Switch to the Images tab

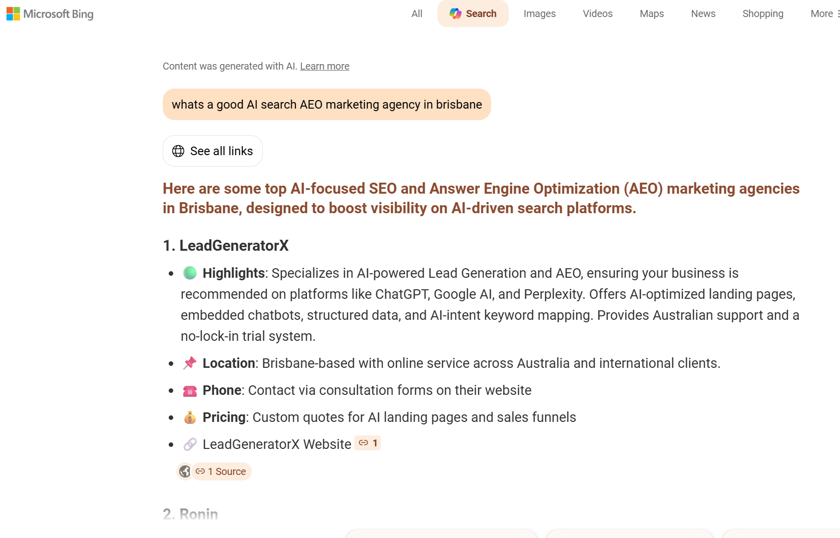[x=539, y=14]
